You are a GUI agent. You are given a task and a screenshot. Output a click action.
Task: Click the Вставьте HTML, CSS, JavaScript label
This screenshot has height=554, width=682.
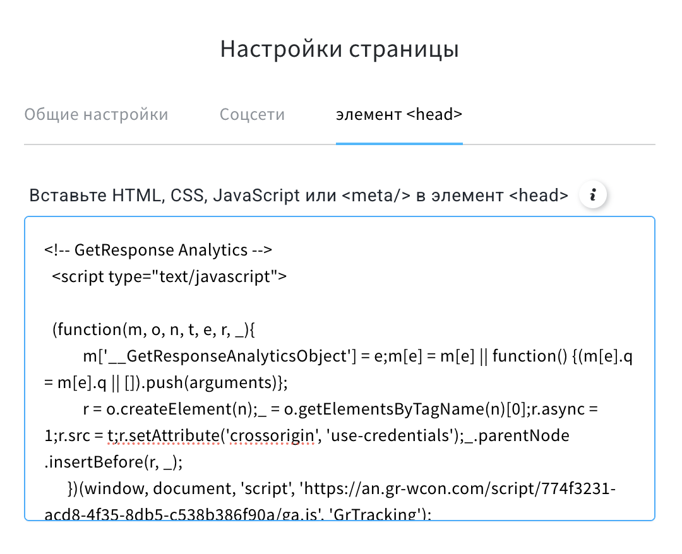coord(298,196)
